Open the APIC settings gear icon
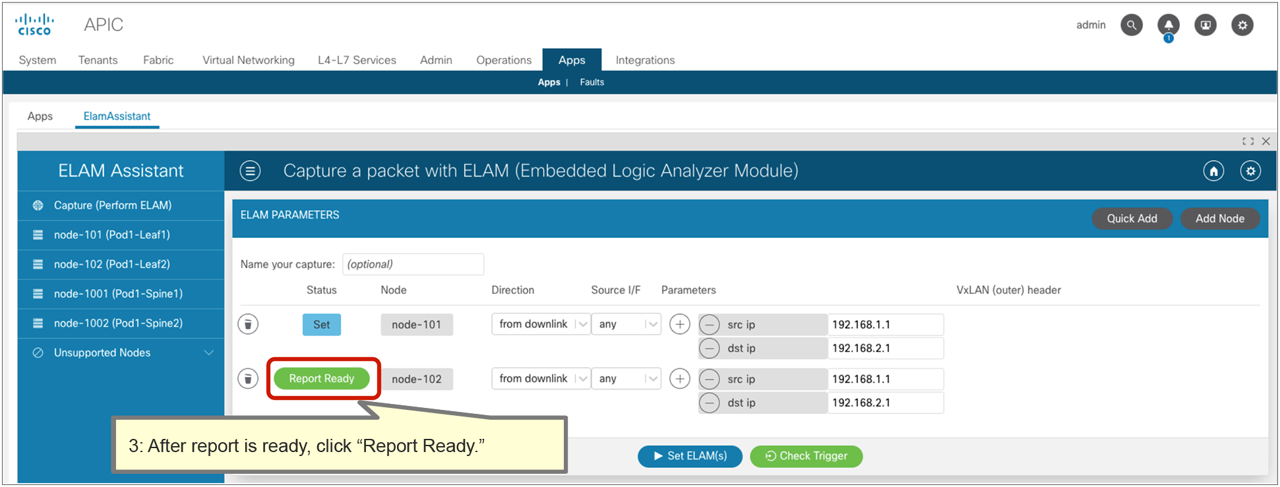 [x=1242, y=25]
